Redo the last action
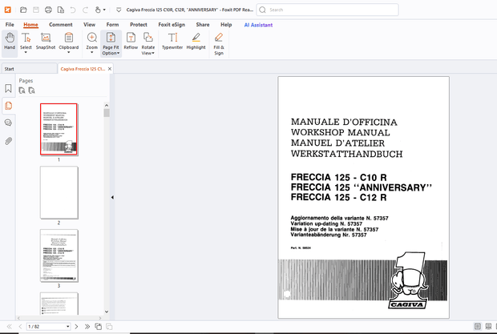This screenshot has width=497, height=334. [x=85, y=10]
